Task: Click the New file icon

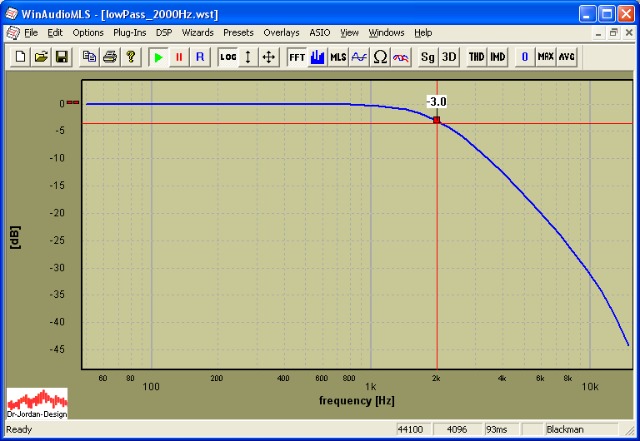Action: (20, 57)
